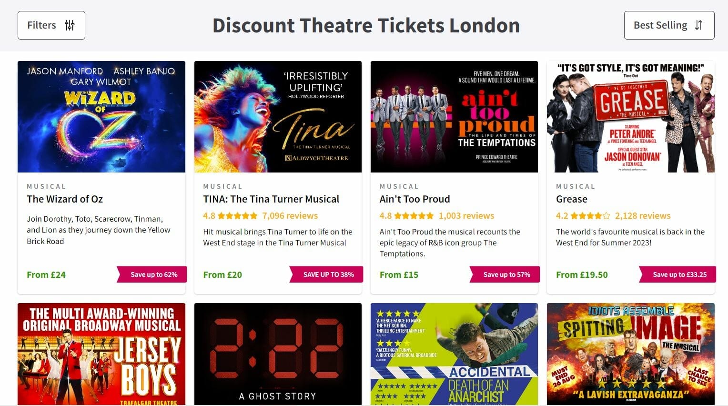
Task: Click the 'From £15' price for Ain't Too Proud
Action: 399,274
